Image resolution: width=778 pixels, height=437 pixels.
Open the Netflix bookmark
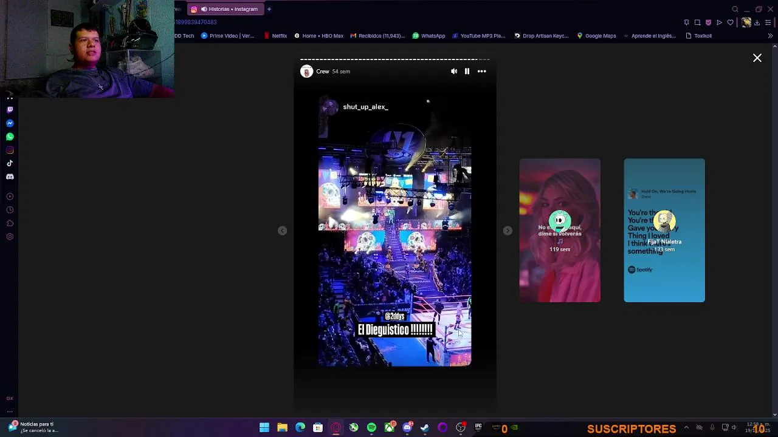pos(275,36)
